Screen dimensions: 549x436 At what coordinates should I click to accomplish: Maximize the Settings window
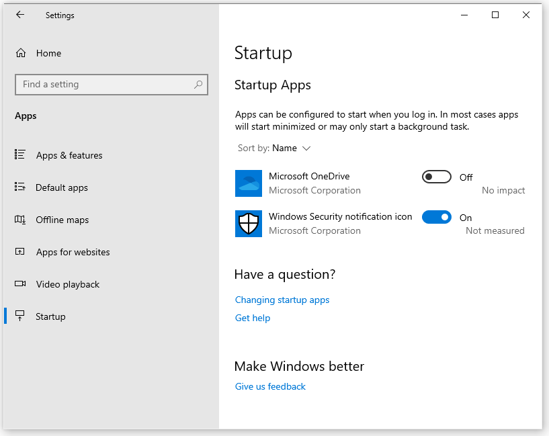tap(495, 15)
